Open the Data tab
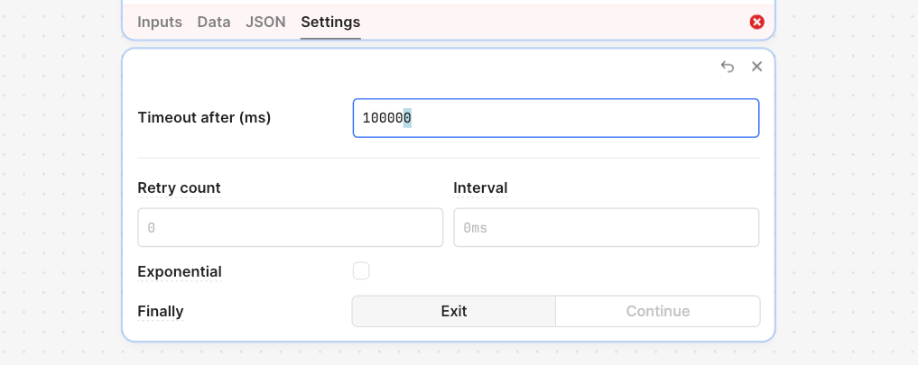The width and height of the screenshot is (918, 365). [214, 23]
